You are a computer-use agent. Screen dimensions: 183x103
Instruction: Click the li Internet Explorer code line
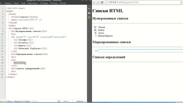click(x=30, y=48)
